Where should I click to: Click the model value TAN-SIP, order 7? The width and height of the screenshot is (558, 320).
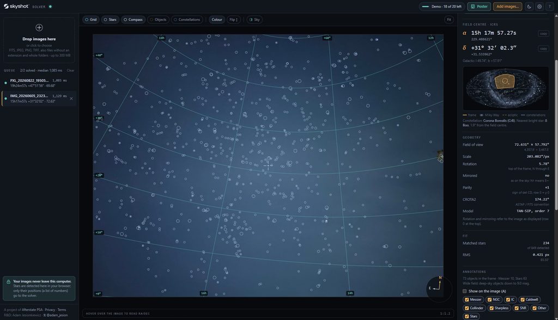pos(533,211)
